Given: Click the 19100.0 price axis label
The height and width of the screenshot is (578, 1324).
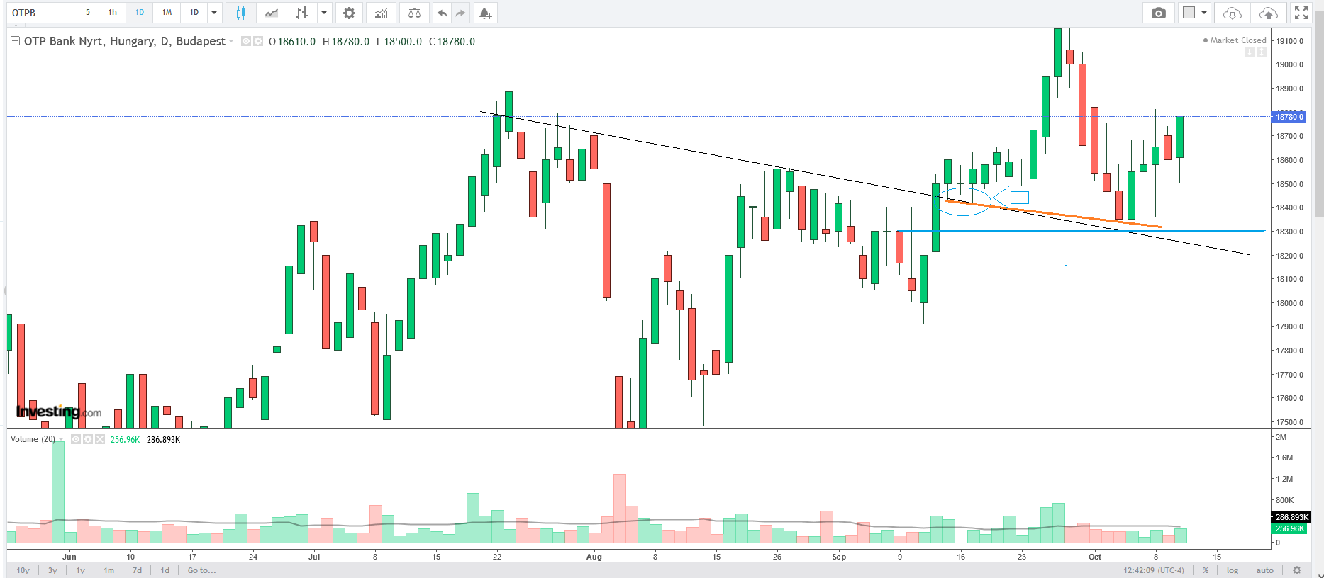Looking at the screenshot, I should (1290, 41).
